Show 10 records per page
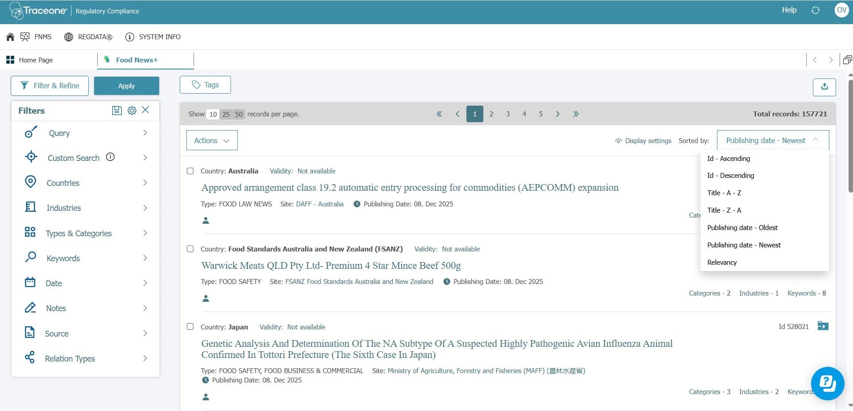853x411 pixels. pyautogui.click(x=213, y=115)
